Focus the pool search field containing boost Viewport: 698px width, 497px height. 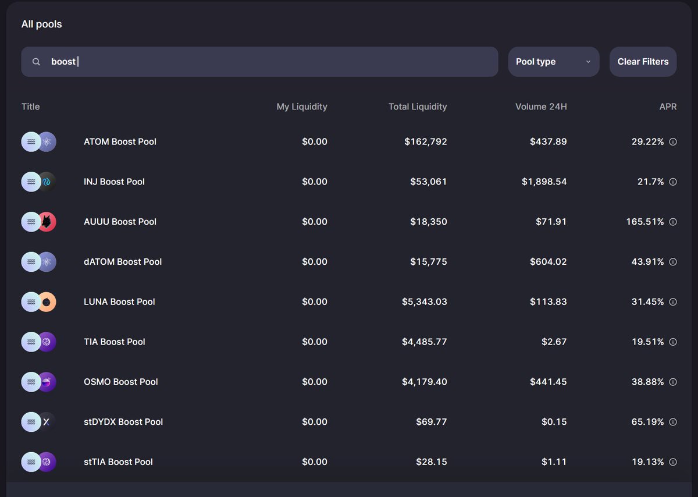tap(259, 62)
